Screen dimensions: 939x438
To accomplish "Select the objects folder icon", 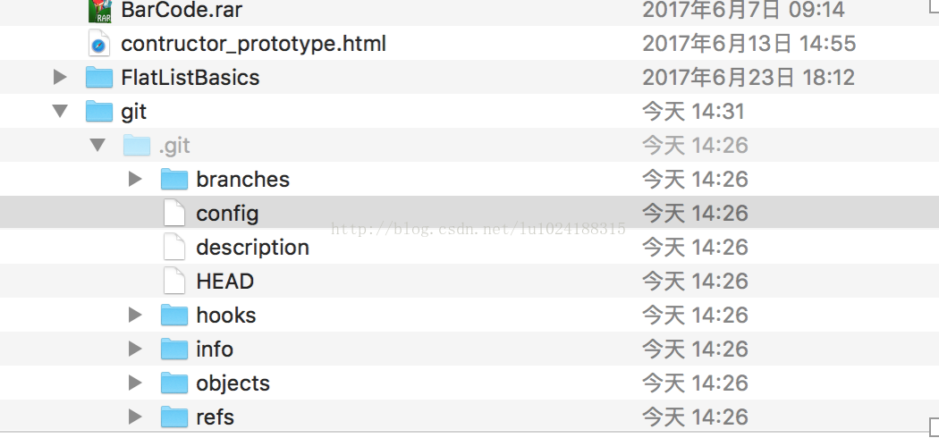I will 174,383.
